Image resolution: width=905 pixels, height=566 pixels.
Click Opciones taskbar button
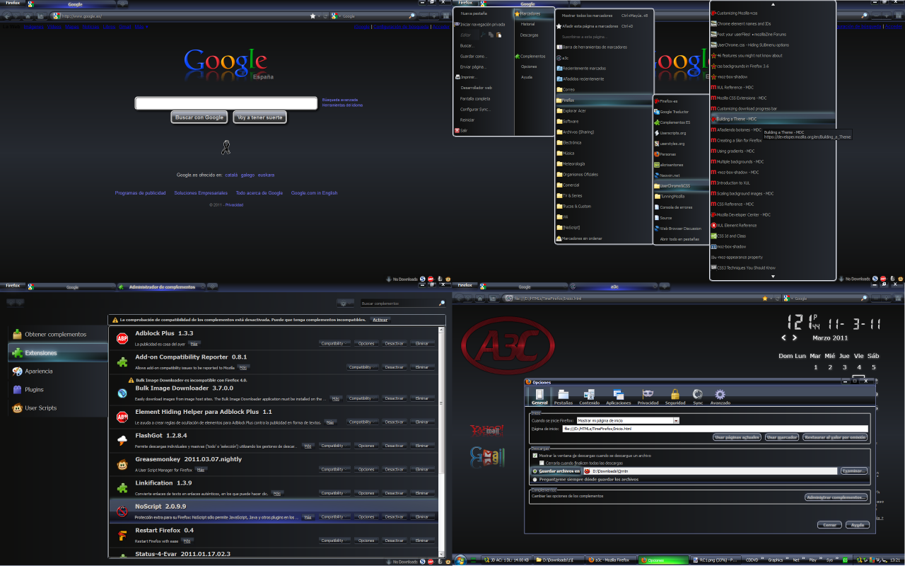pos(663,560)
